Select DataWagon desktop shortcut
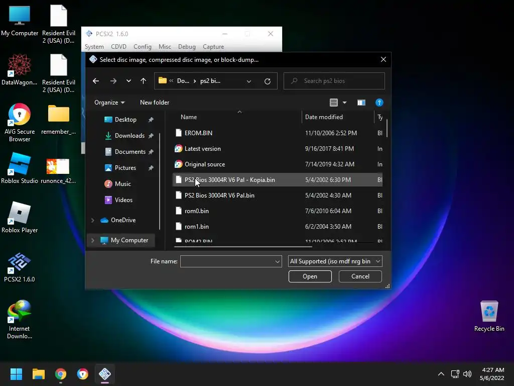The width and height of the screenshot is (514, 386). [20, 70]
